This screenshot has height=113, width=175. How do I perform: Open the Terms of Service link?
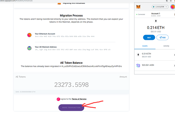click(79, 99)
